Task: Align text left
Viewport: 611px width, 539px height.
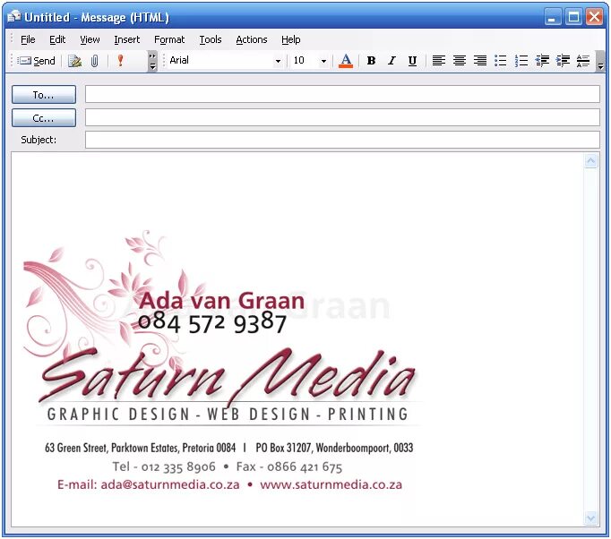Action: point(439,61)
